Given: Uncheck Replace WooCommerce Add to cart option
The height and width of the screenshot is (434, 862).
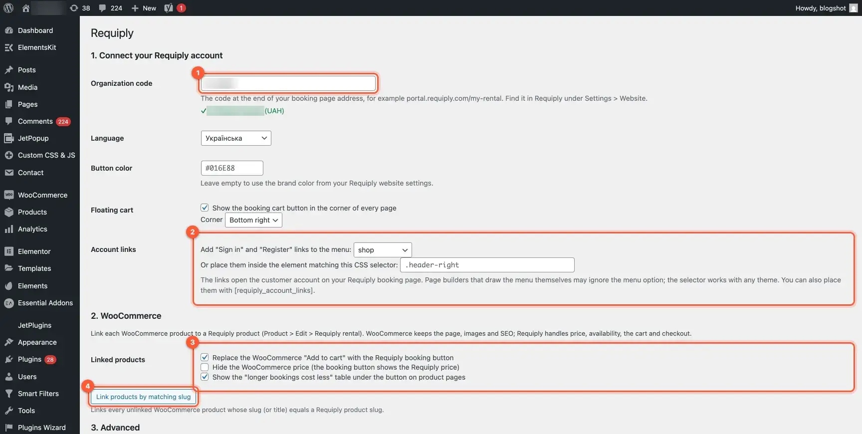Looking at the screenshot, I should coord(205,357).
